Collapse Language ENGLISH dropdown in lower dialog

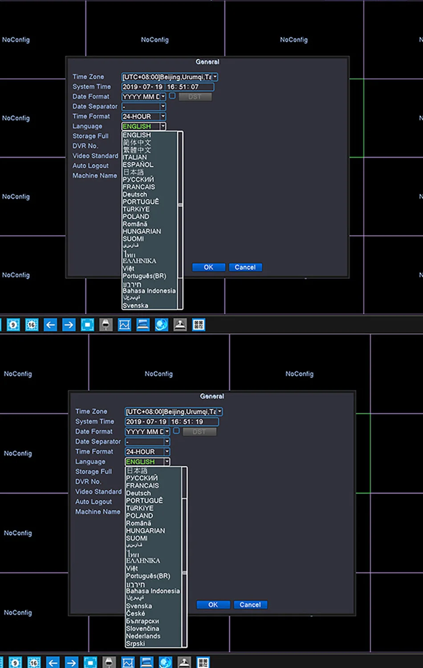coord(167,462)
